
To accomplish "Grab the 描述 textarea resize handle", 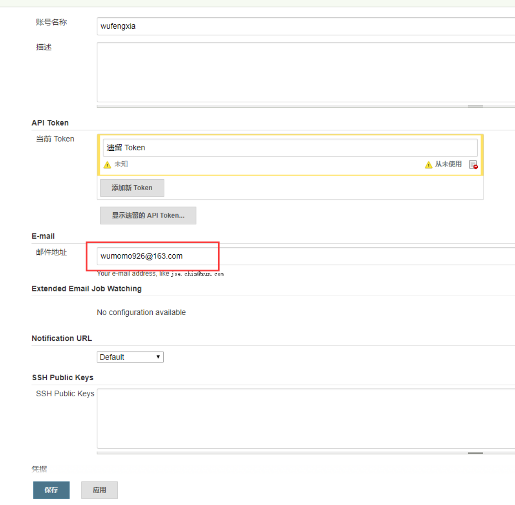I will coord(475,107).
